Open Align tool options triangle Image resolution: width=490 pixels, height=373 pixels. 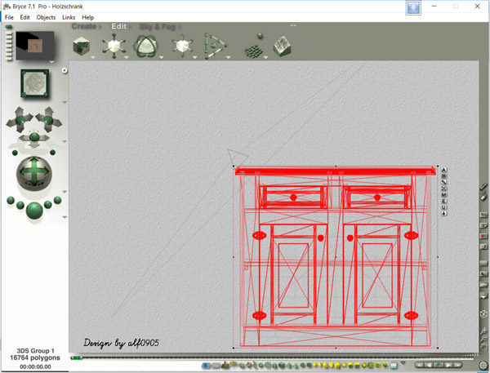[229, 57]
